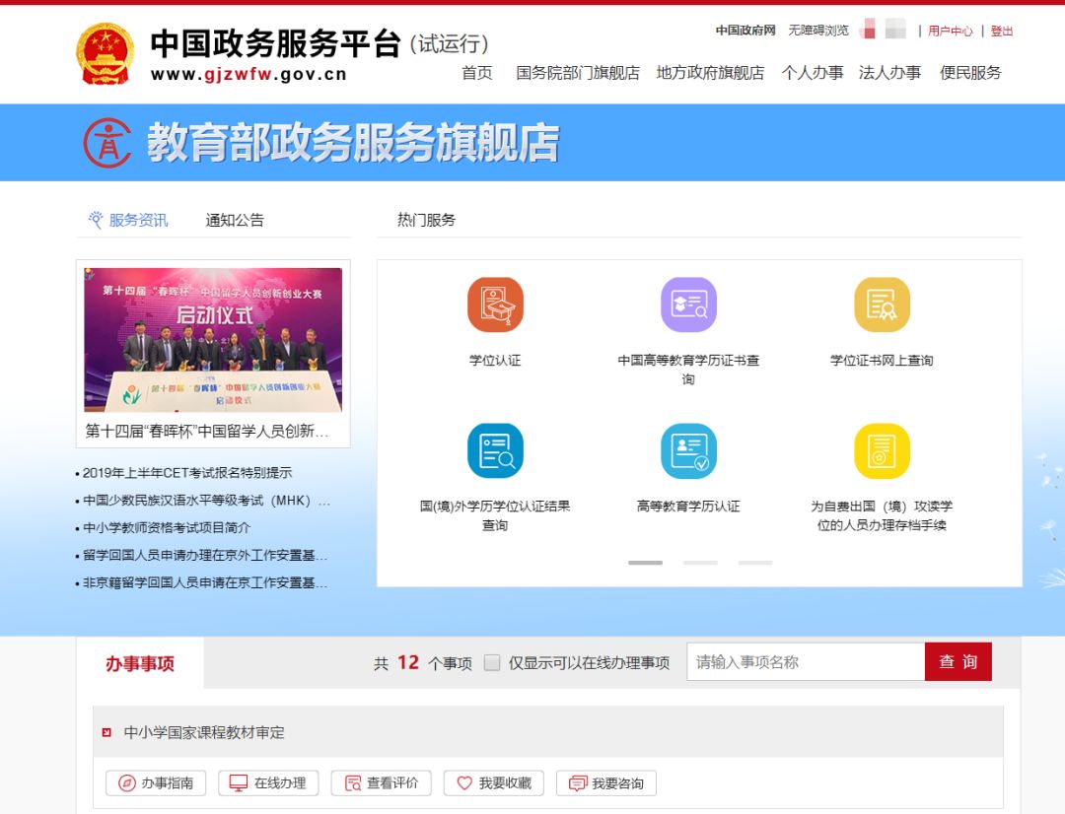Open 为自费出国攻读学位存档 yellow icon
This screenshot has width=1065, height=814.
882,450
